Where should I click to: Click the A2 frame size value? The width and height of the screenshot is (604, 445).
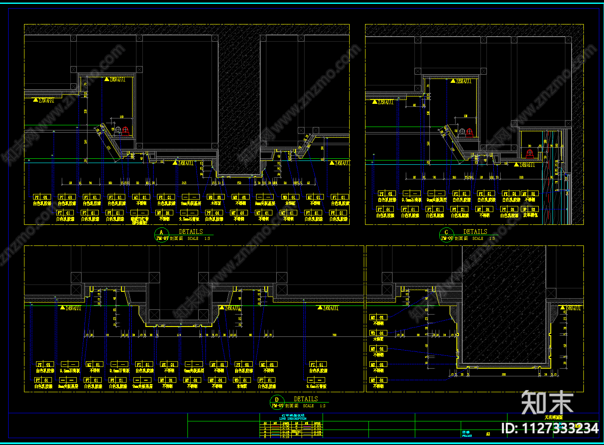tap(488, 434)
